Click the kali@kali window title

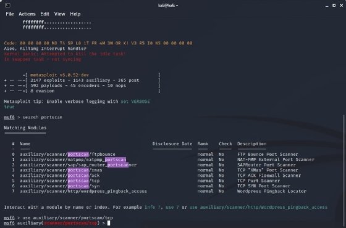tap(168, 6)
